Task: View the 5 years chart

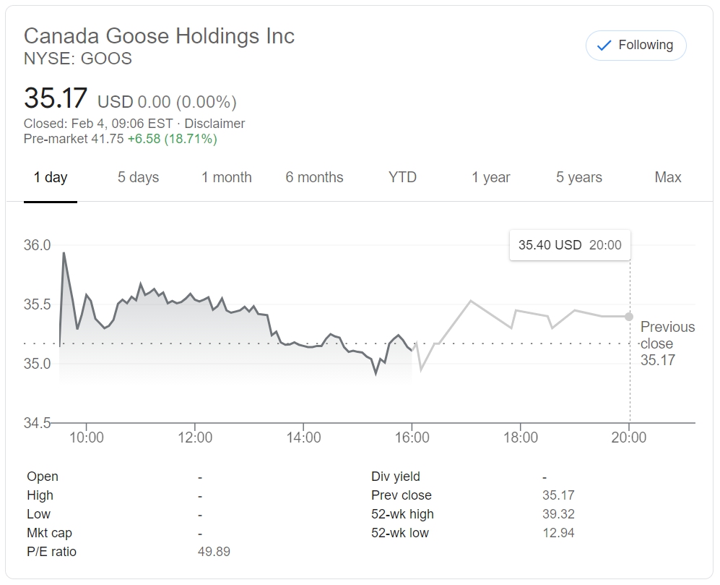Action: [579, 178]
